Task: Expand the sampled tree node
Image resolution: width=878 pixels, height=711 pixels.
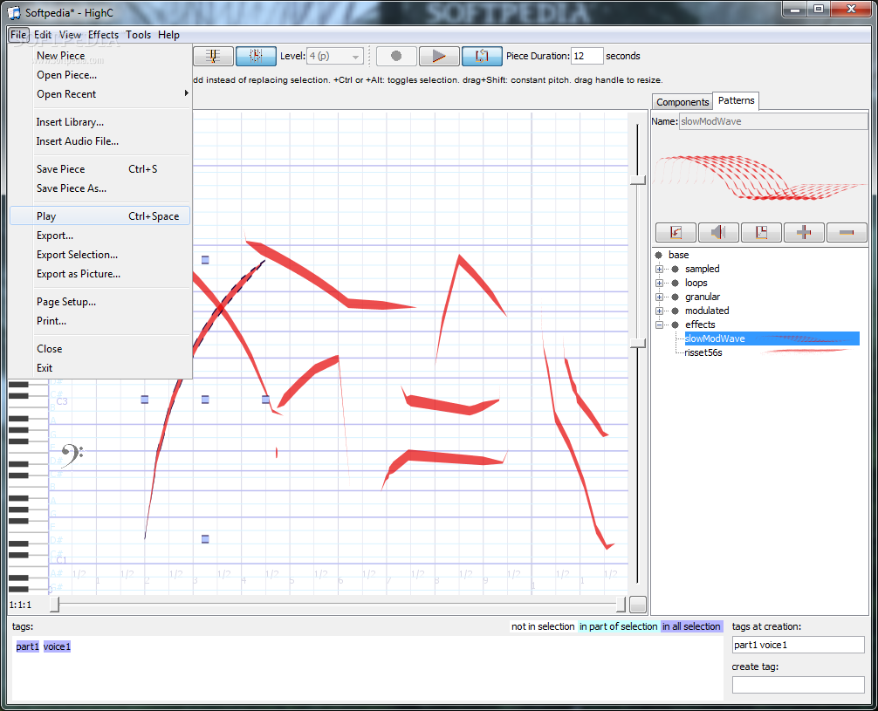Action: (x=659, y=269)
